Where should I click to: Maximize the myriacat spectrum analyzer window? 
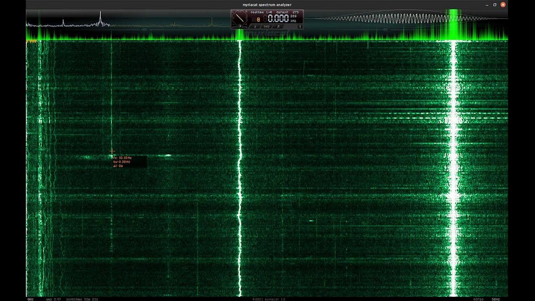coord(495,5)
